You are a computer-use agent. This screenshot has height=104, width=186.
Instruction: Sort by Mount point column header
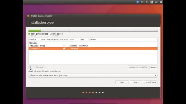[x=53, y=40]
